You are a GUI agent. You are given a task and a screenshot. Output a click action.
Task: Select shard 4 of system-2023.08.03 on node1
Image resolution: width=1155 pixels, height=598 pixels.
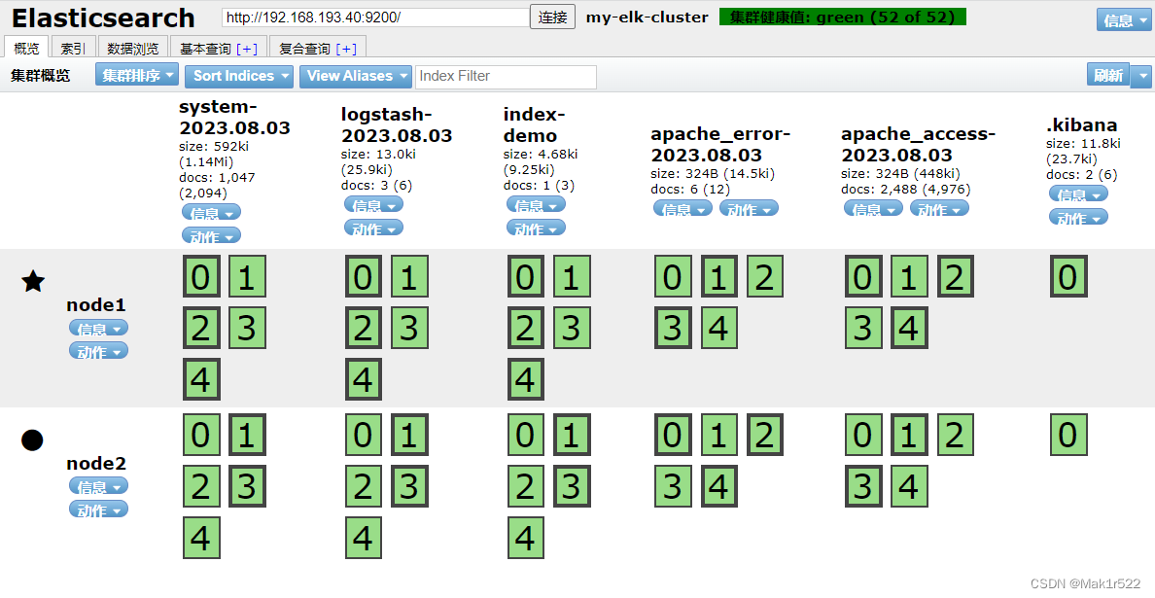[201, 380]
